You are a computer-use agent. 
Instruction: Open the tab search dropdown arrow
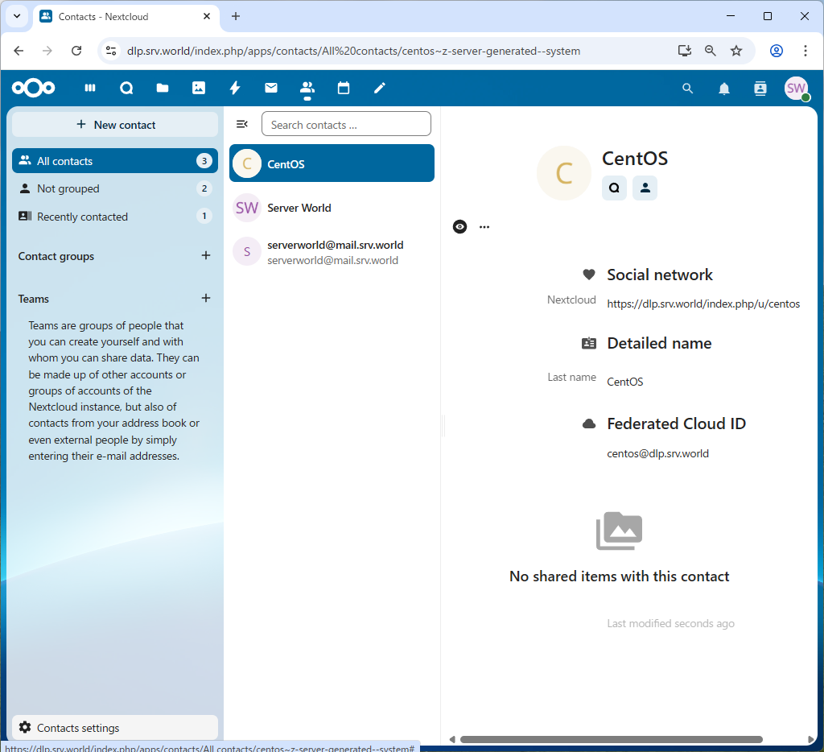point(17,16)
